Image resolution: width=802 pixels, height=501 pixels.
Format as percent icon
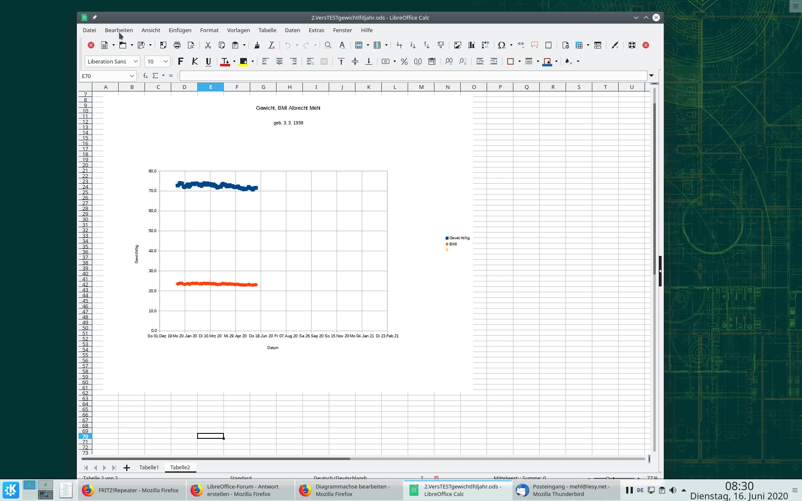(404, 61)
